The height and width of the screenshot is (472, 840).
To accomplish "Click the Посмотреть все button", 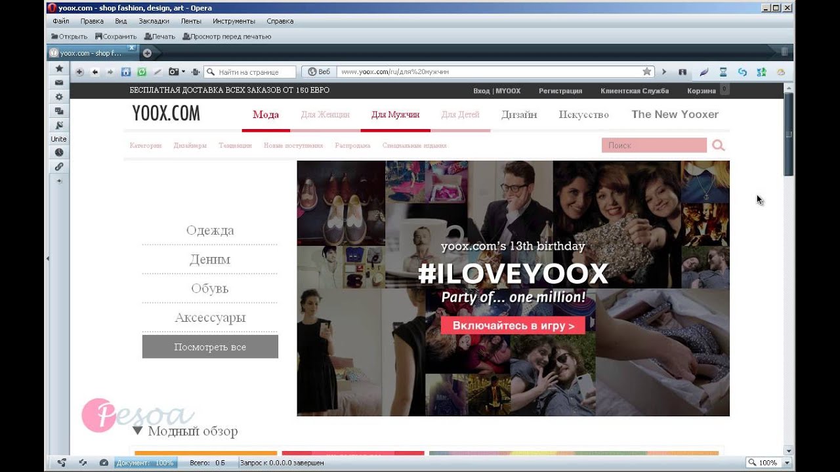I will pos(210,347).
